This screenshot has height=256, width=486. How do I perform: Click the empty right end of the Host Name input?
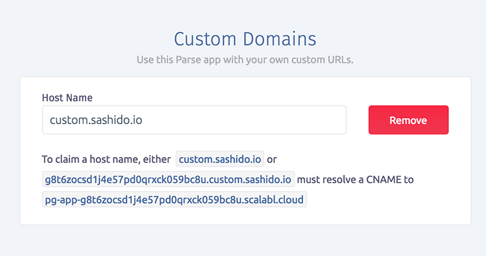[310, 120]
